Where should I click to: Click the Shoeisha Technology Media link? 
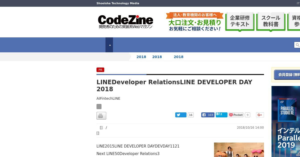click(x=118, y=3)
